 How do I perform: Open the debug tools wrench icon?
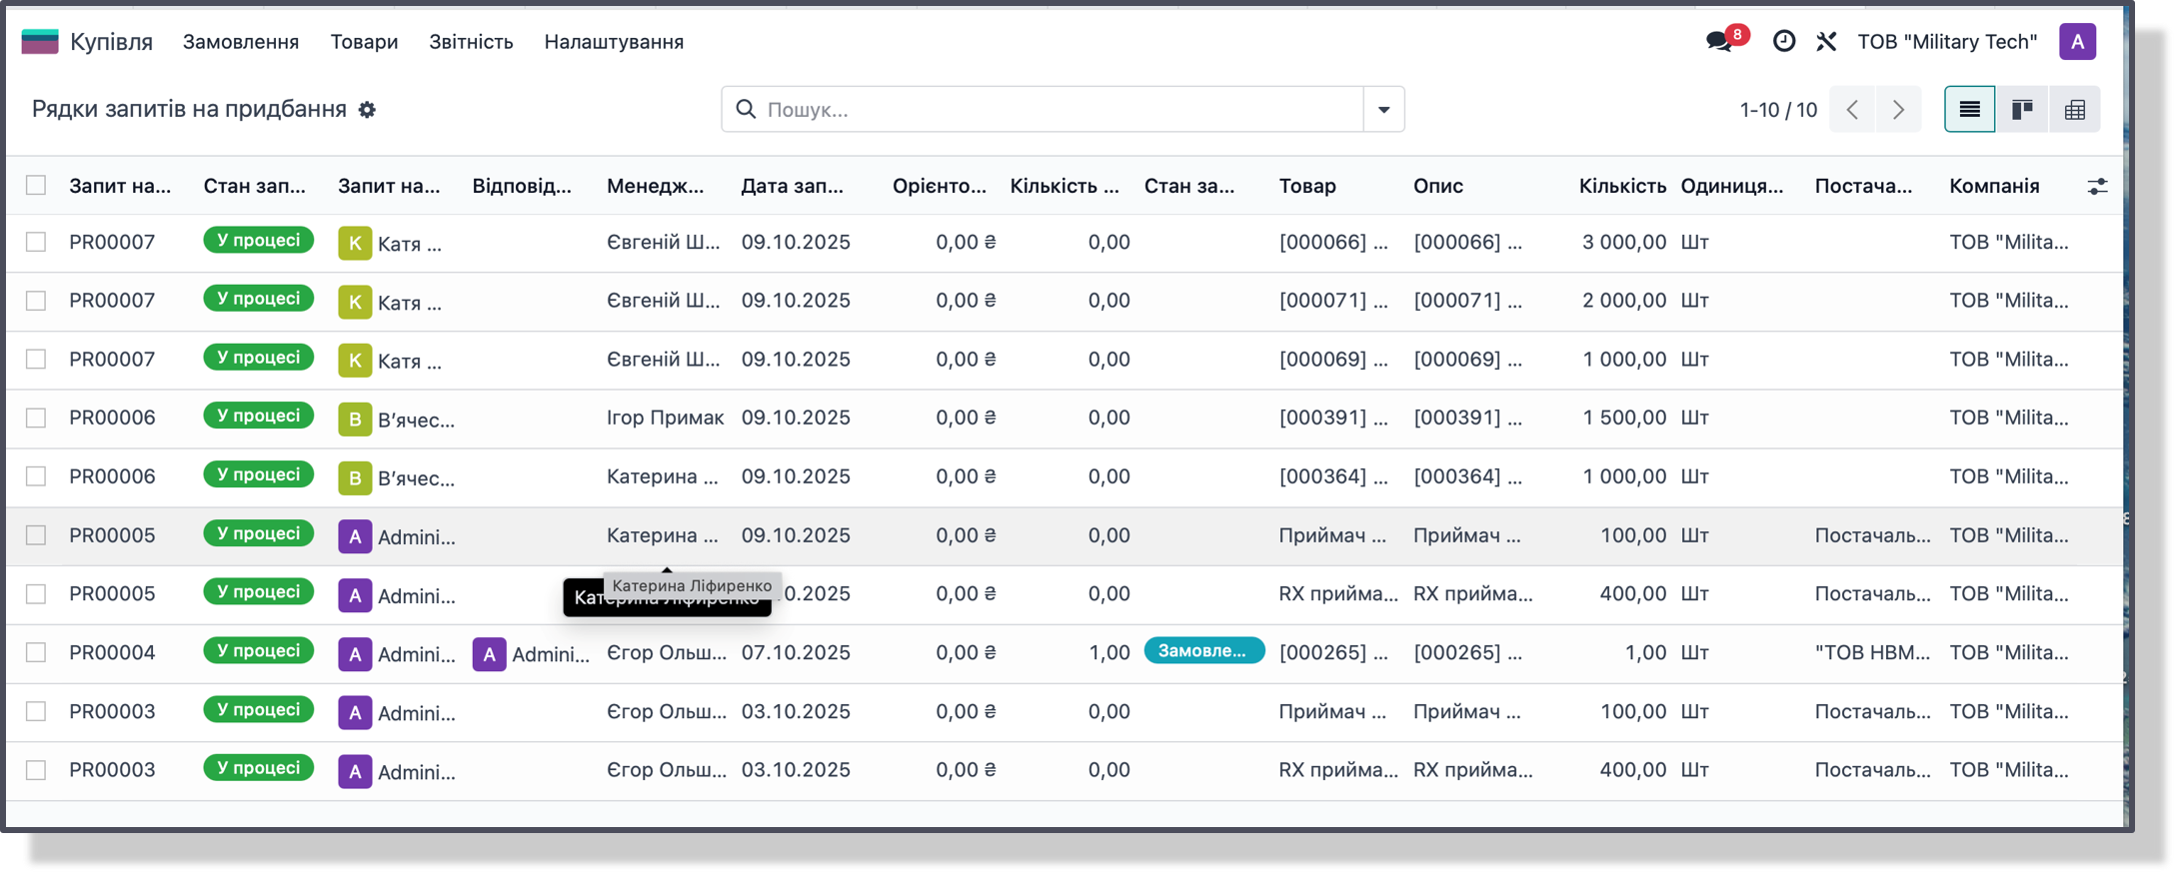tap(1826, 41)
